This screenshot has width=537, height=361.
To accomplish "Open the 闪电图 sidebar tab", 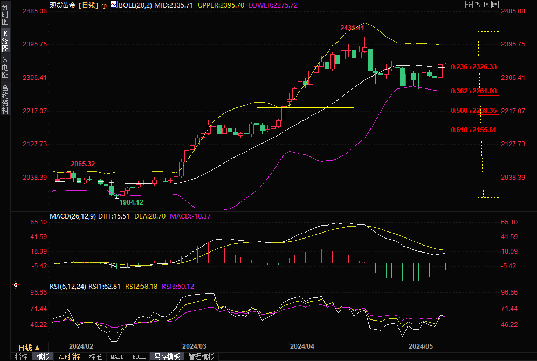I will tap(5, 67).
